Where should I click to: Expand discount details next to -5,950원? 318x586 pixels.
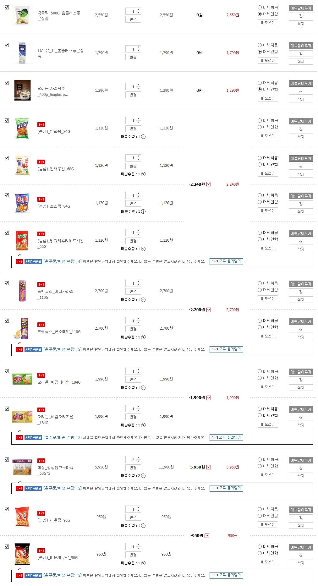pos(209,467)
